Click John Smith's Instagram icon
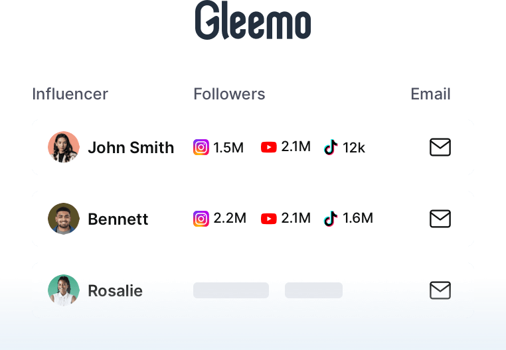506x350 pixels. tap(201, 147)
